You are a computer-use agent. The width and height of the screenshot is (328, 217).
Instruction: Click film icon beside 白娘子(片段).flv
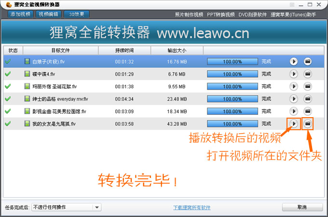[x=27, y=61]
